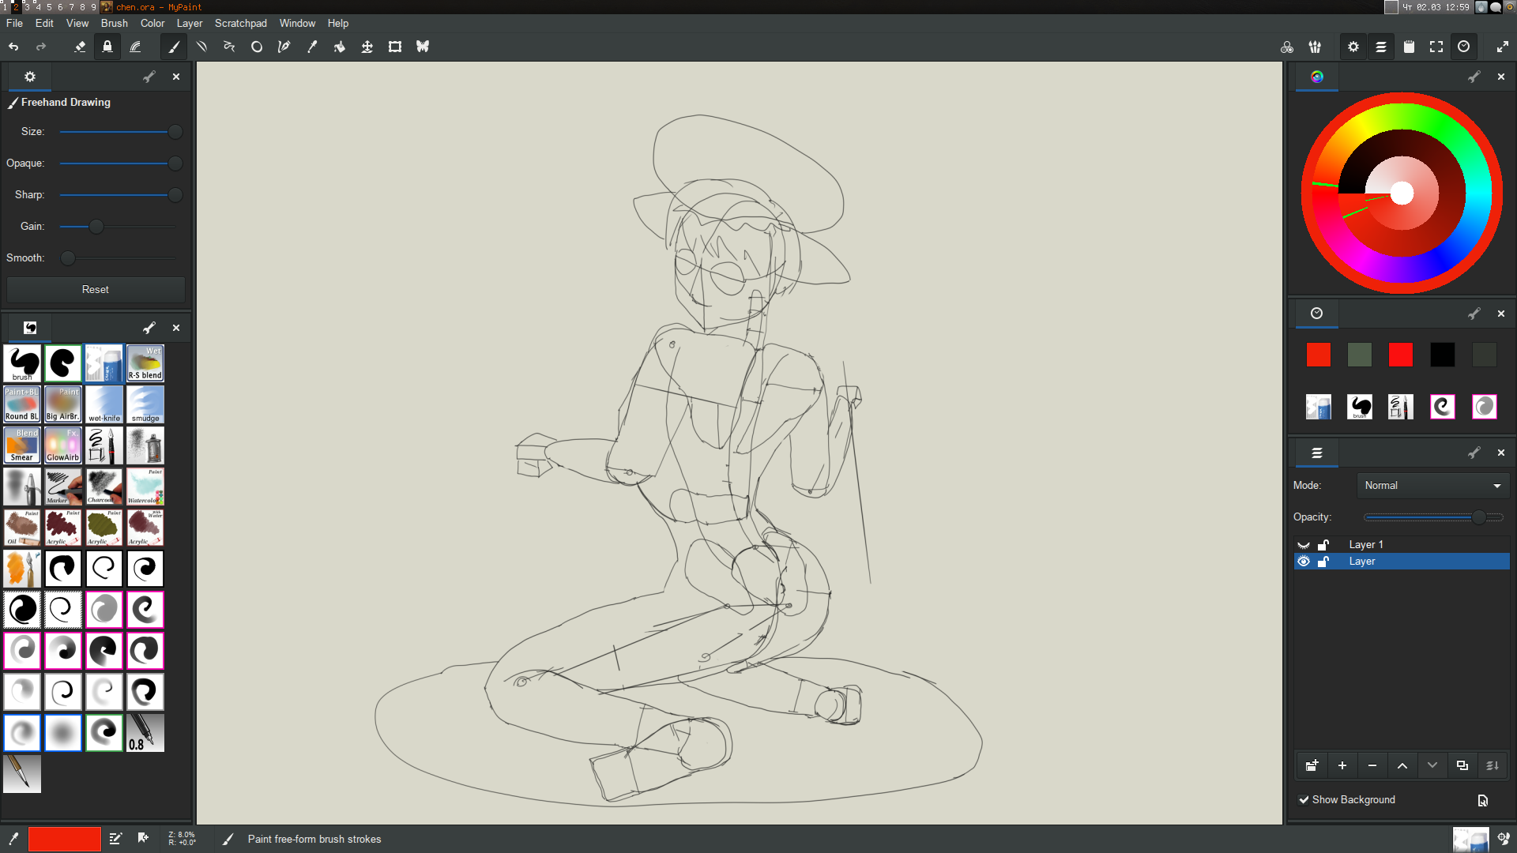Toggle lock alpha mode in toolbar
The height and width of the screenshot is (853, 1517).
pyautogui.click(x=107, y=47)
